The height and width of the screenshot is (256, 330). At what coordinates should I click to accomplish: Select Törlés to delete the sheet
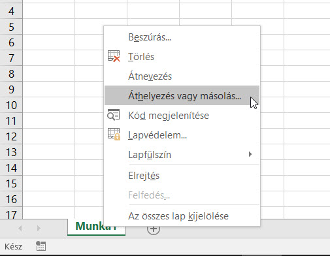click(x=182, y=57)
